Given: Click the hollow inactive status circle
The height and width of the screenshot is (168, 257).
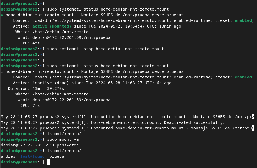Looking at the screenshot, I should 2,72.
